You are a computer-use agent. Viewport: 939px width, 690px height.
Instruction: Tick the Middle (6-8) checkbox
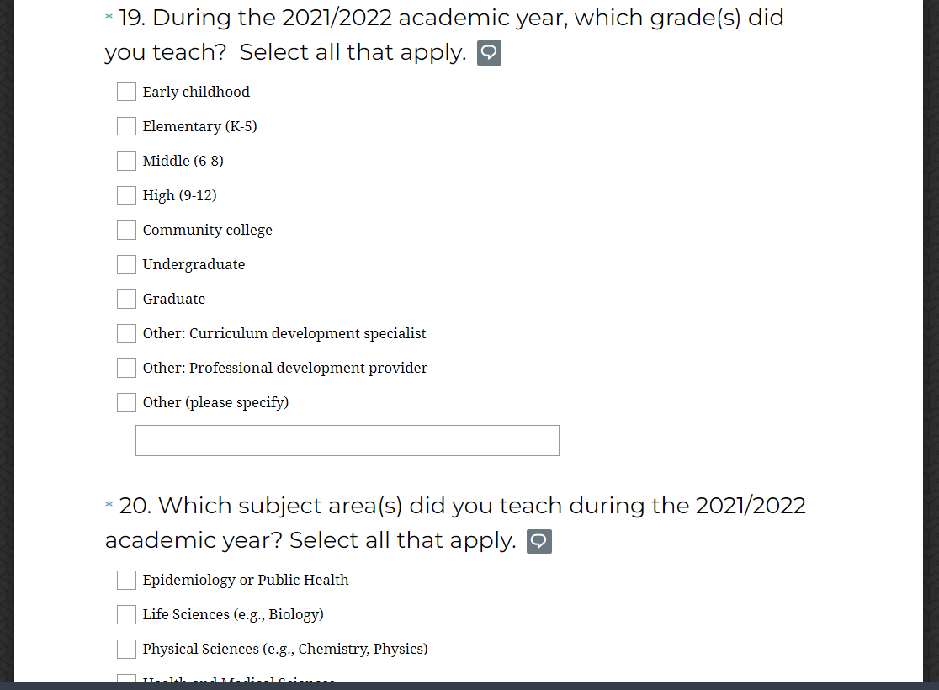126,161
